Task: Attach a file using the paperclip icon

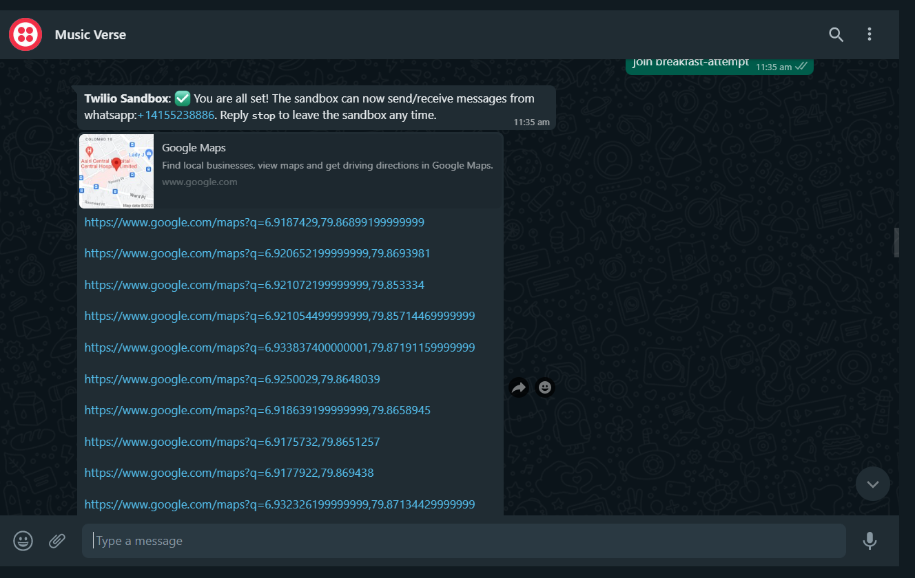Action: click(57, 541)
